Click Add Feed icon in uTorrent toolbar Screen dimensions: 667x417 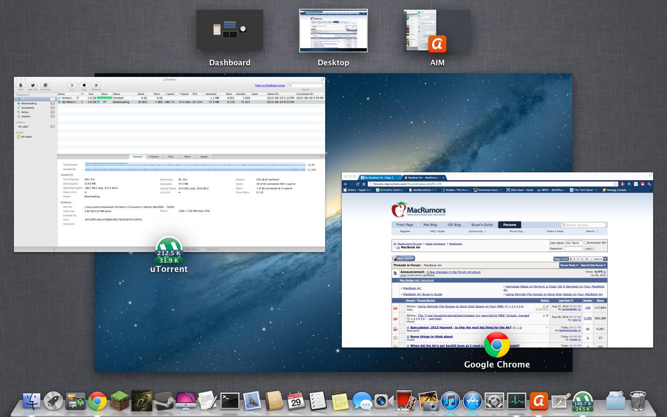tap(45, 85)
